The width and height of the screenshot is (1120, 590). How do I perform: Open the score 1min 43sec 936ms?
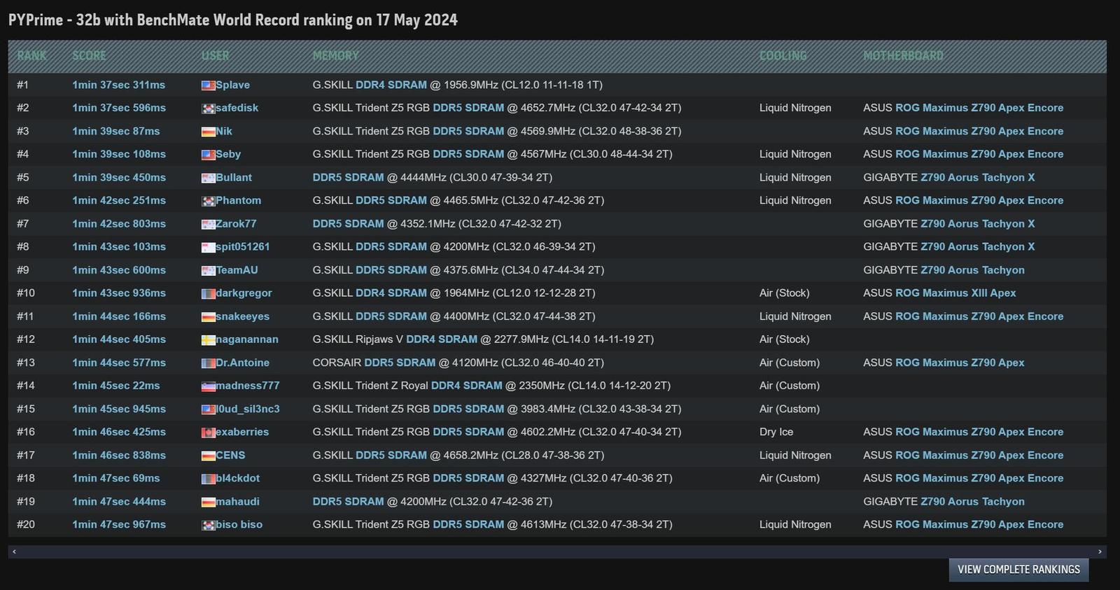pos(119,293)
